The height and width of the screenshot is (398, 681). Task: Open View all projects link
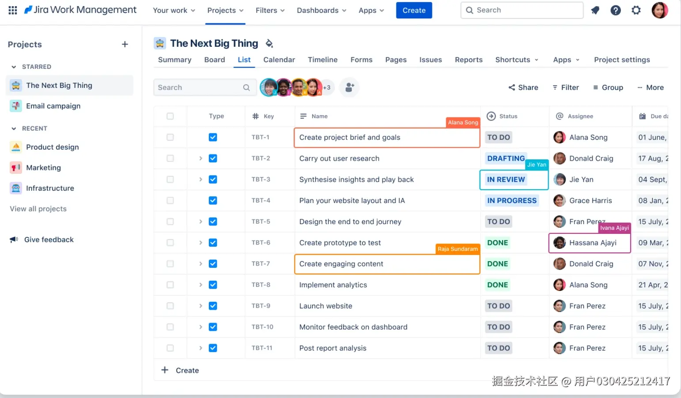click(38, 209)
